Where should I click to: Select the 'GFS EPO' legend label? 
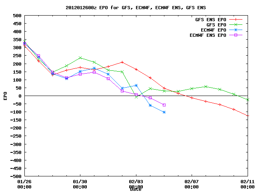pos(216,25)
